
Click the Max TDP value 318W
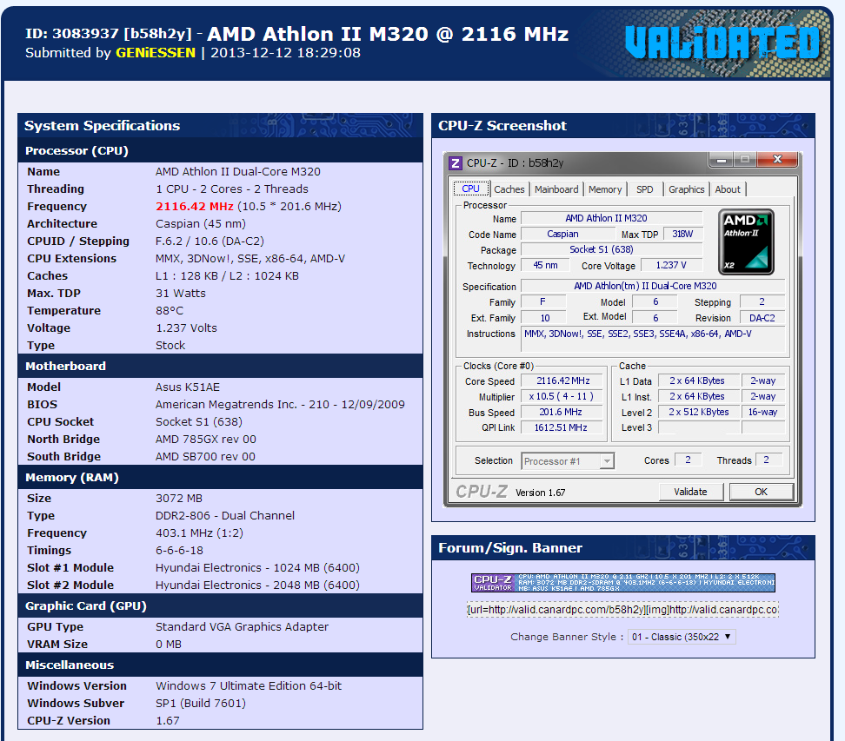[x=682, y=234]
